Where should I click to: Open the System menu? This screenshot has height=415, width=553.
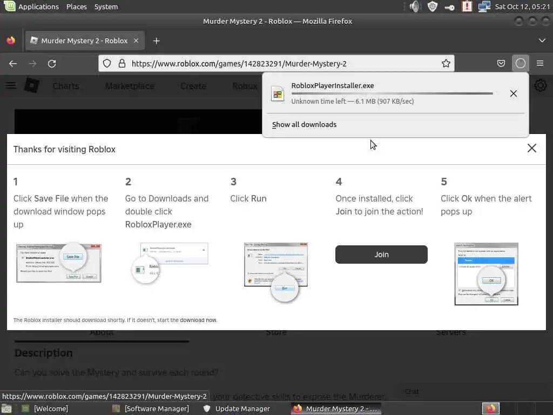click(106, 6)
